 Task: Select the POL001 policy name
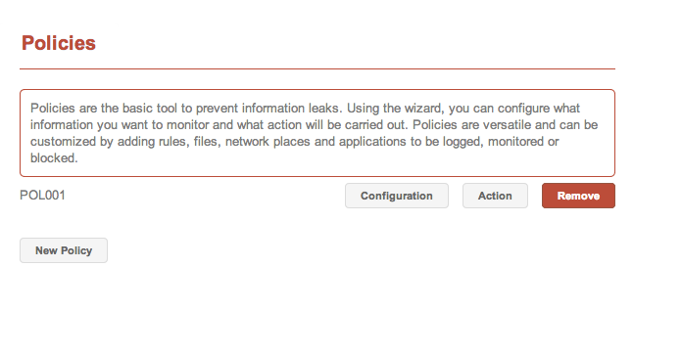[43, 195]
